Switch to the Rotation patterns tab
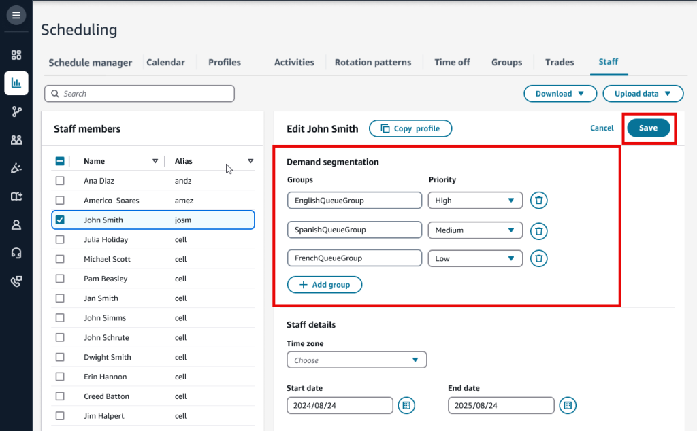This screenshot has width=697, height=431. 372,63
